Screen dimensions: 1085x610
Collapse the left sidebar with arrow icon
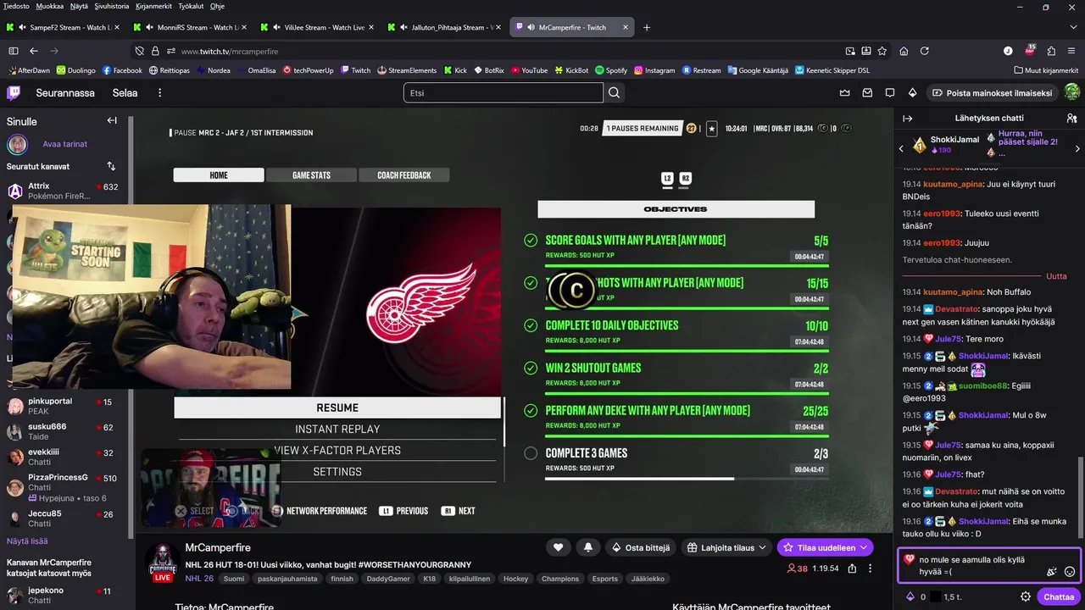pos(112,120)
